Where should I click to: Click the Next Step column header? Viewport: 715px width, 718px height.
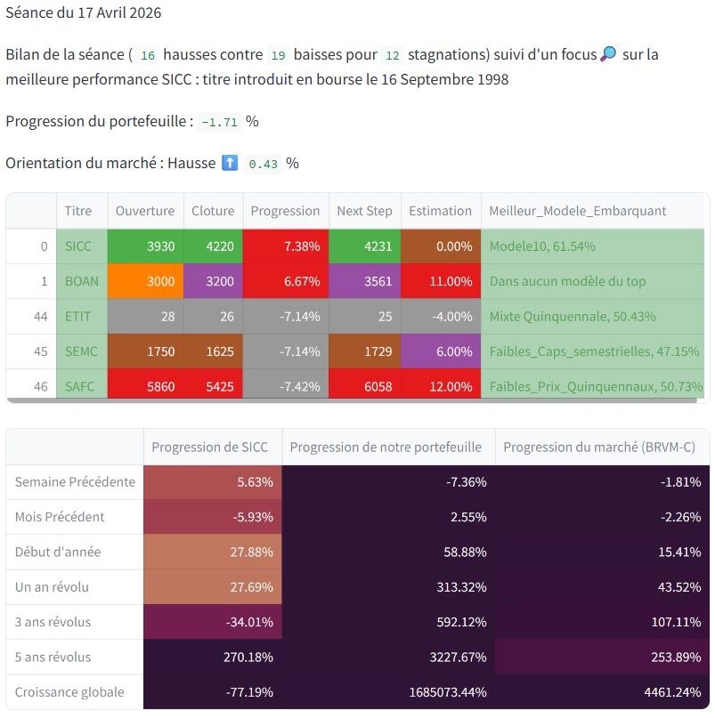[x=365, y=211]
